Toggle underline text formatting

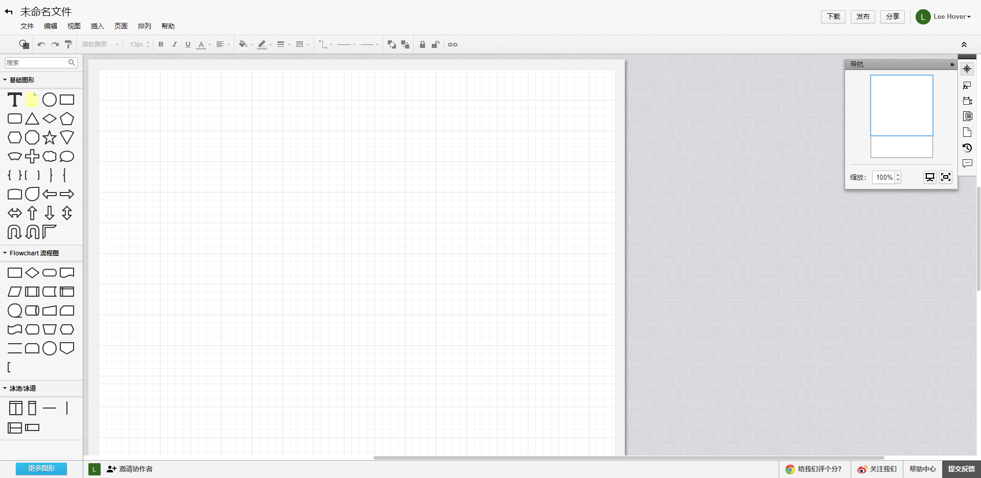(188, 44)
